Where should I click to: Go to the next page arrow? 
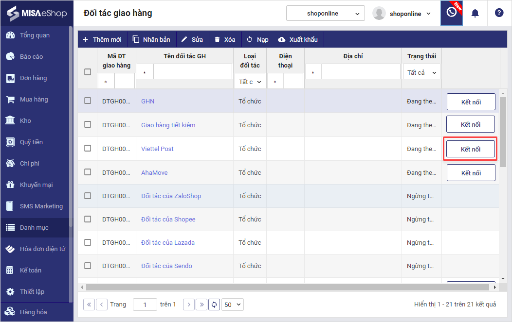189,305
